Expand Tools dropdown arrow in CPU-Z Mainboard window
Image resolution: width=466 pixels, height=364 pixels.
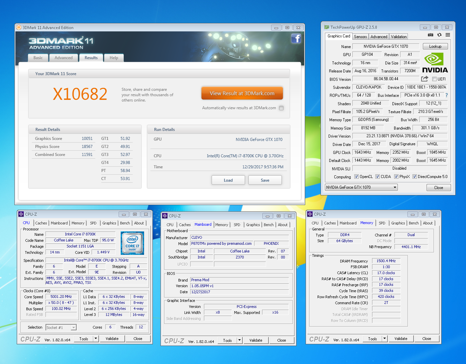click(239, 340)
